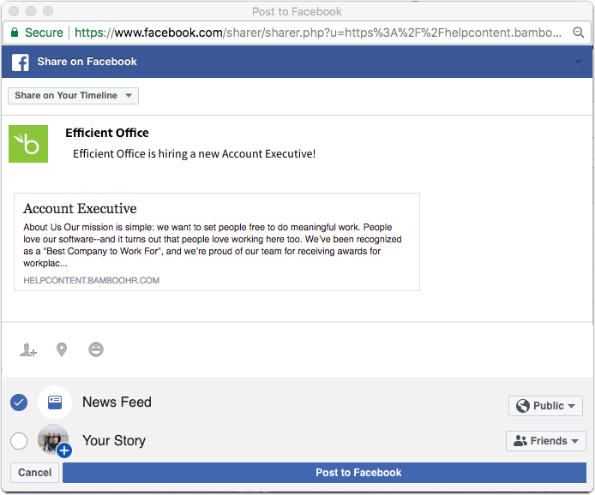Screen dimensions: 595x495
Task: Click the 'Secure' label in address bar
Action: [44, 33]
